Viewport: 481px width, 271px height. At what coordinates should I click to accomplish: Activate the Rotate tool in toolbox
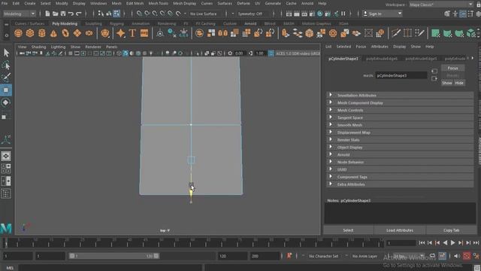tap(6, 102)
